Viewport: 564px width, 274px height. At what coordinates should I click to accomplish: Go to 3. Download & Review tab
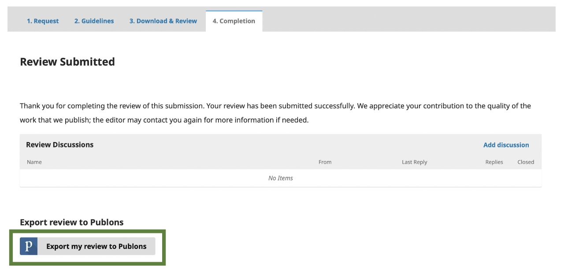pyautogui.click(x=163, y=21)
